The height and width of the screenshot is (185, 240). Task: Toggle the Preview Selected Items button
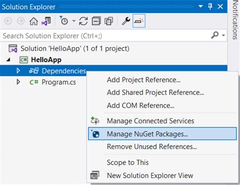[139, 21]
